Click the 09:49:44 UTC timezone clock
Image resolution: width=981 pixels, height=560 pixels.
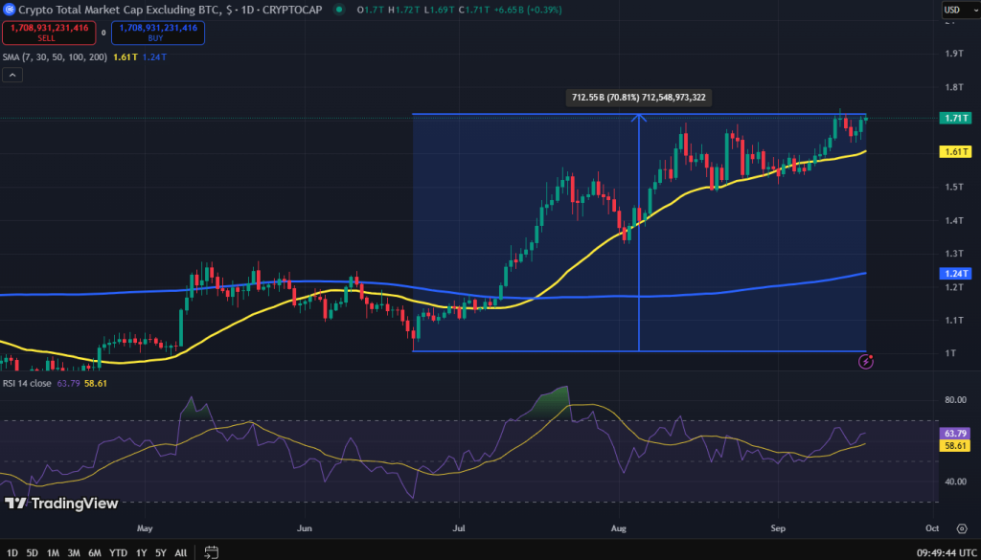point(947,552)
